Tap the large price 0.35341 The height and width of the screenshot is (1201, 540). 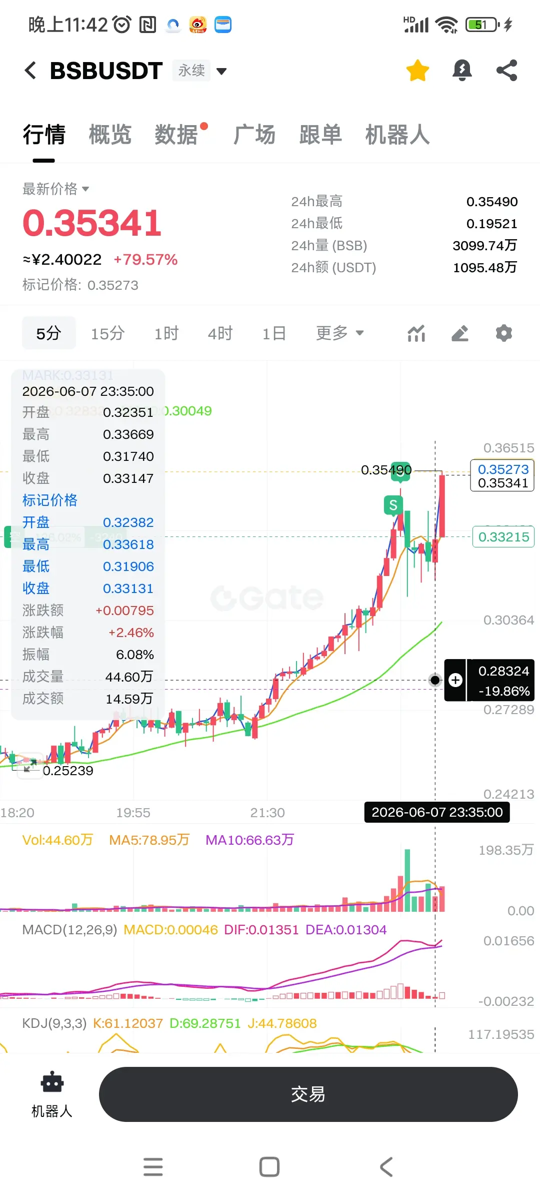click(92, 223)
